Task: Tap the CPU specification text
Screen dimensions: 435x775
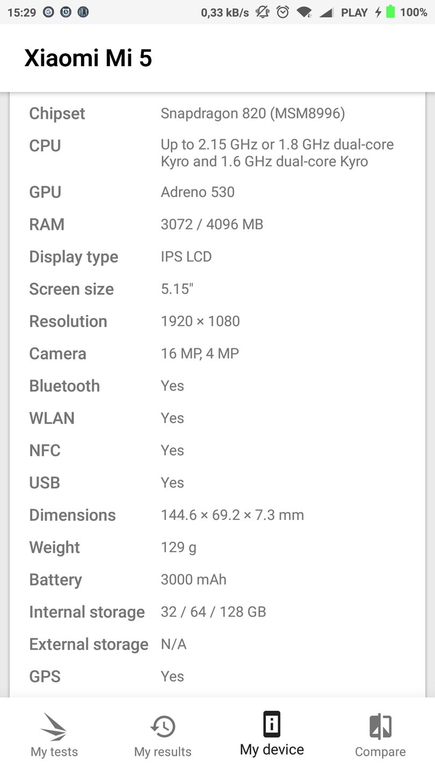Action: pos(277,153)
